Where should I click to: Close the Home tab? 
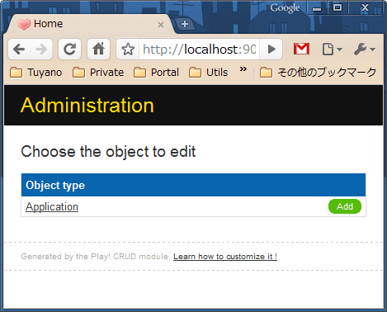(161, 25)
